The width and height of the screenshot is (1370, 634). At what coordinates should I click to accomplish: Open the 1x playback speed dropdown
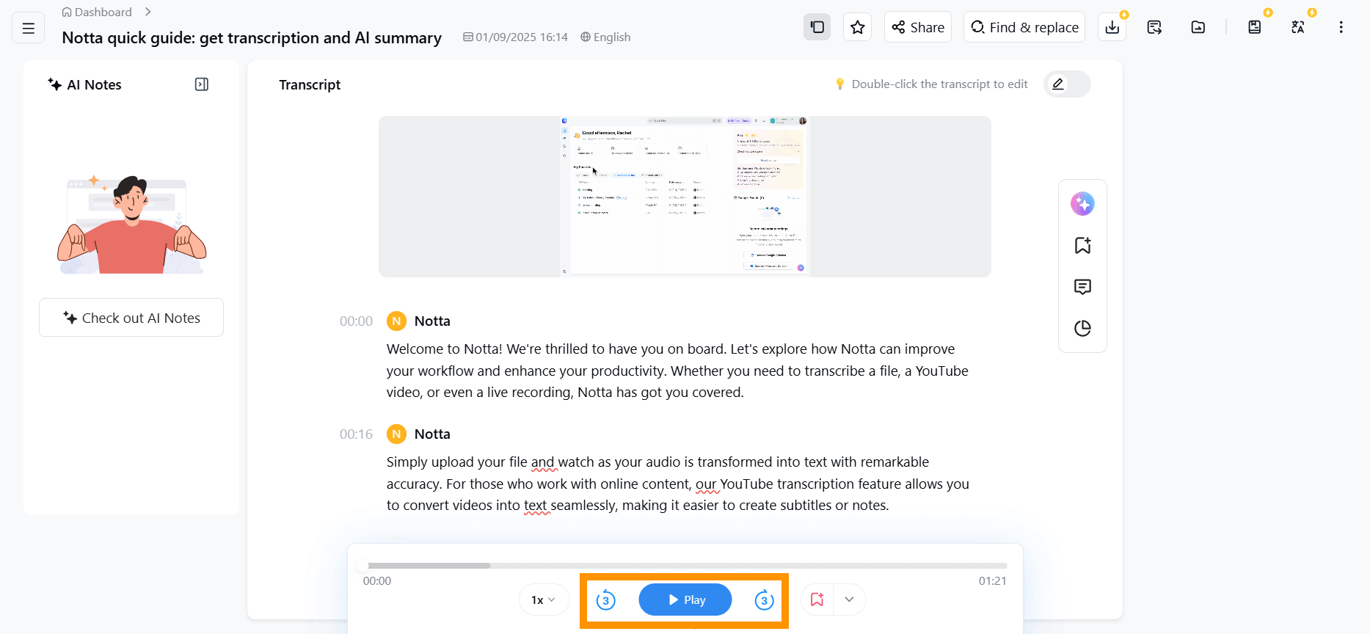[x=543, y=600]
